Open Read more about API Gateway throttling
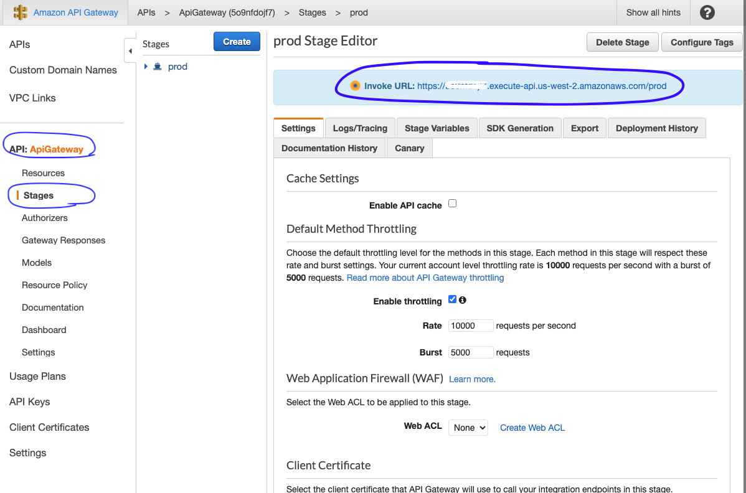 tap(425, 278)
